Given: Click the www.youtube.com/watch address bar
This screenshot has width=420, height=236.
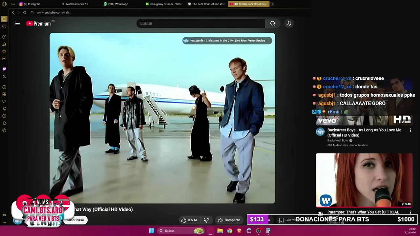Looking at the screenshot, I should (54, 12).
